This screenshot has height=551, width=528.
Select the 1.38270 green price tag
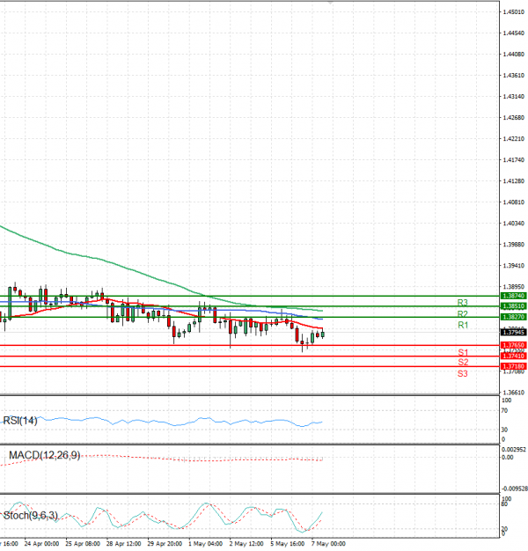(x=513, y=316)
